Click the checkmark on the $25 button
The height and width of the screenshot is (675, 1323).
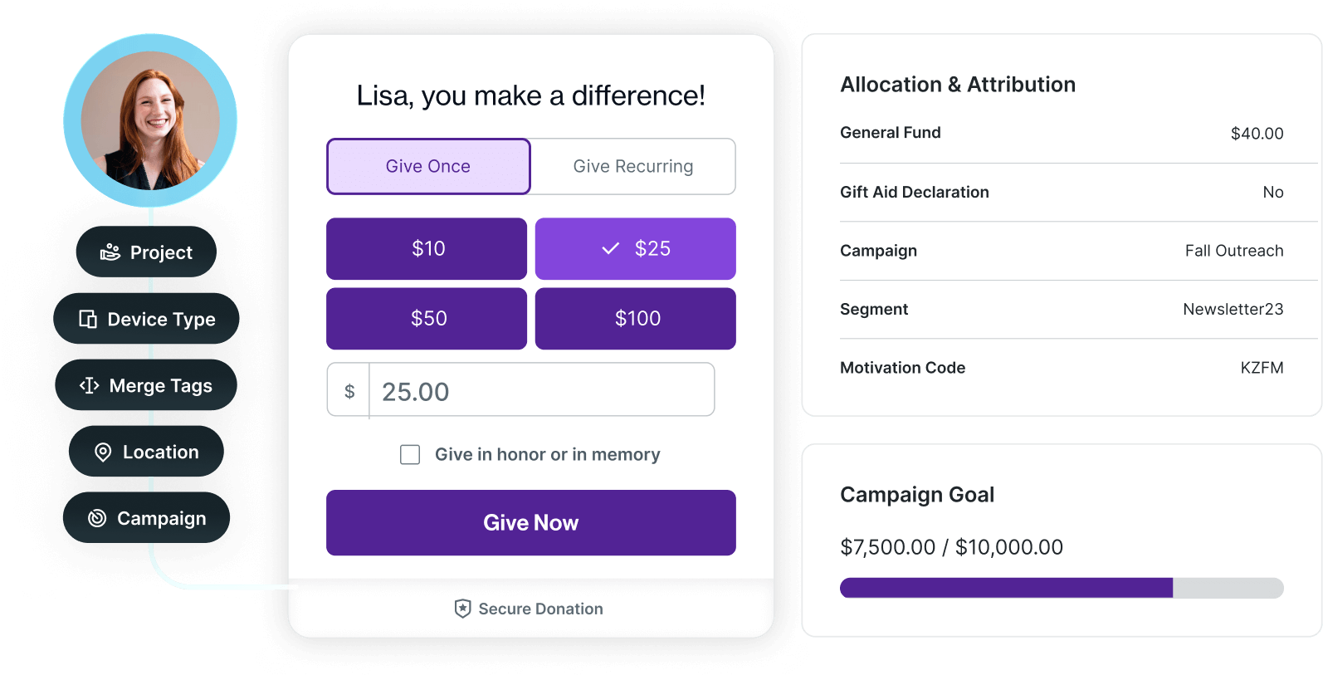(611, 248)
